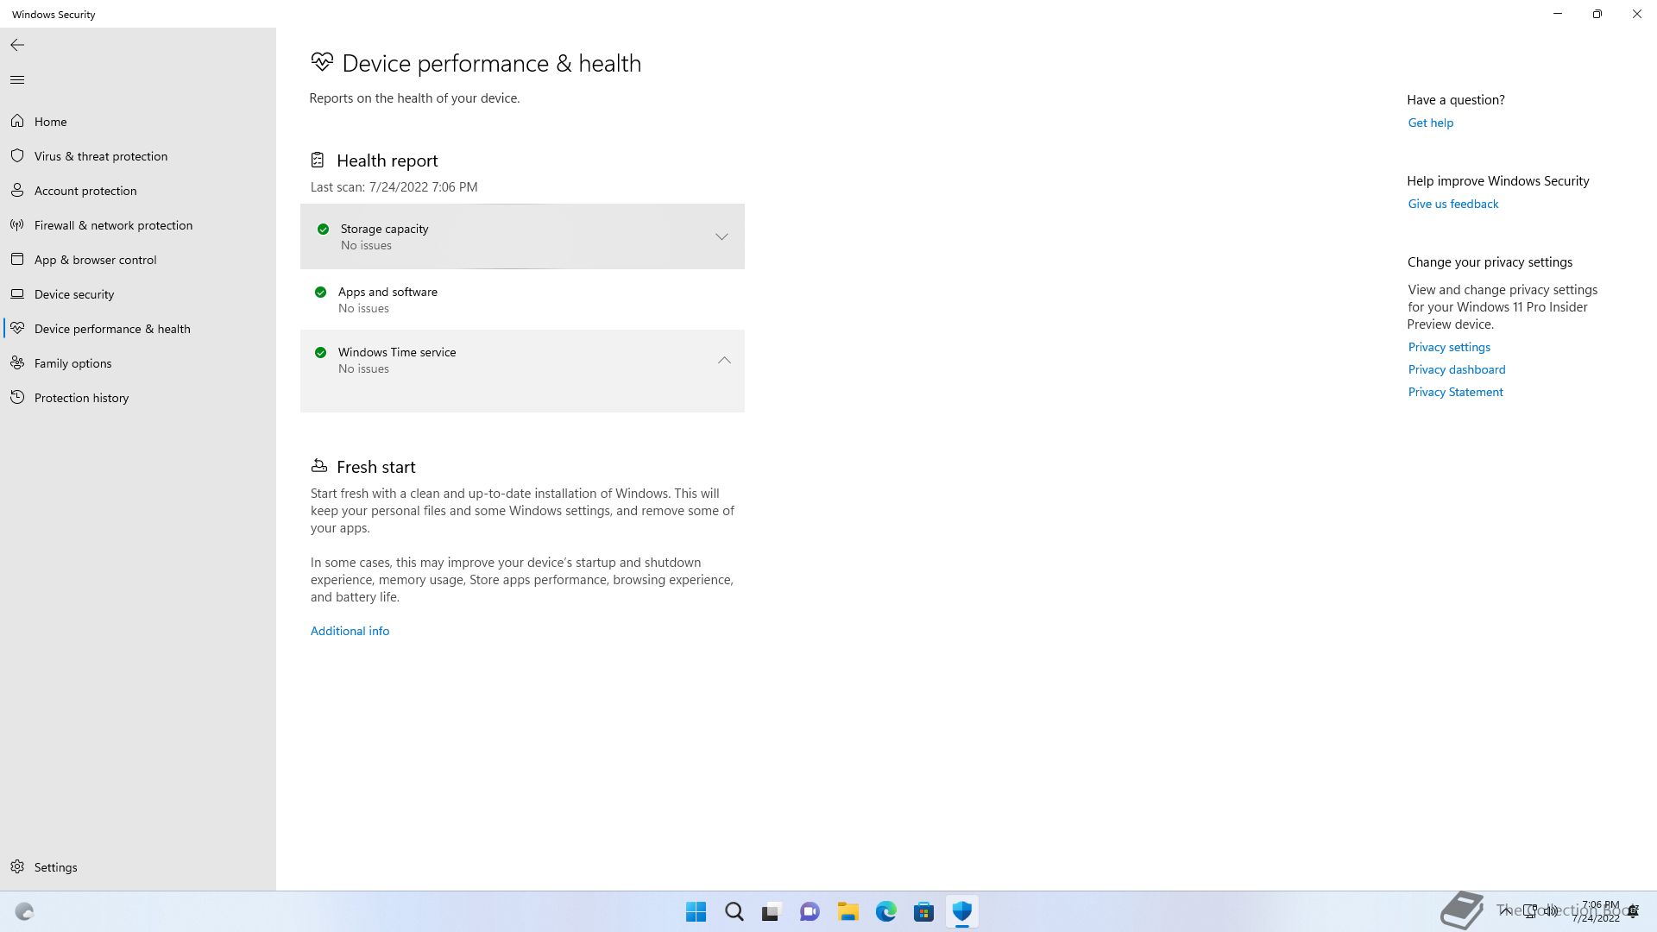The width and height of the screenshot is (1657, 932).
Task: Open the widgets icon on the taskbar
Action: click(24, 912)
